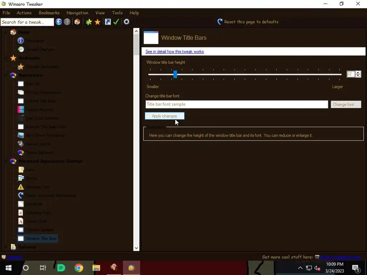Select Slow Down Animations tweak

(x=45, y=135)
